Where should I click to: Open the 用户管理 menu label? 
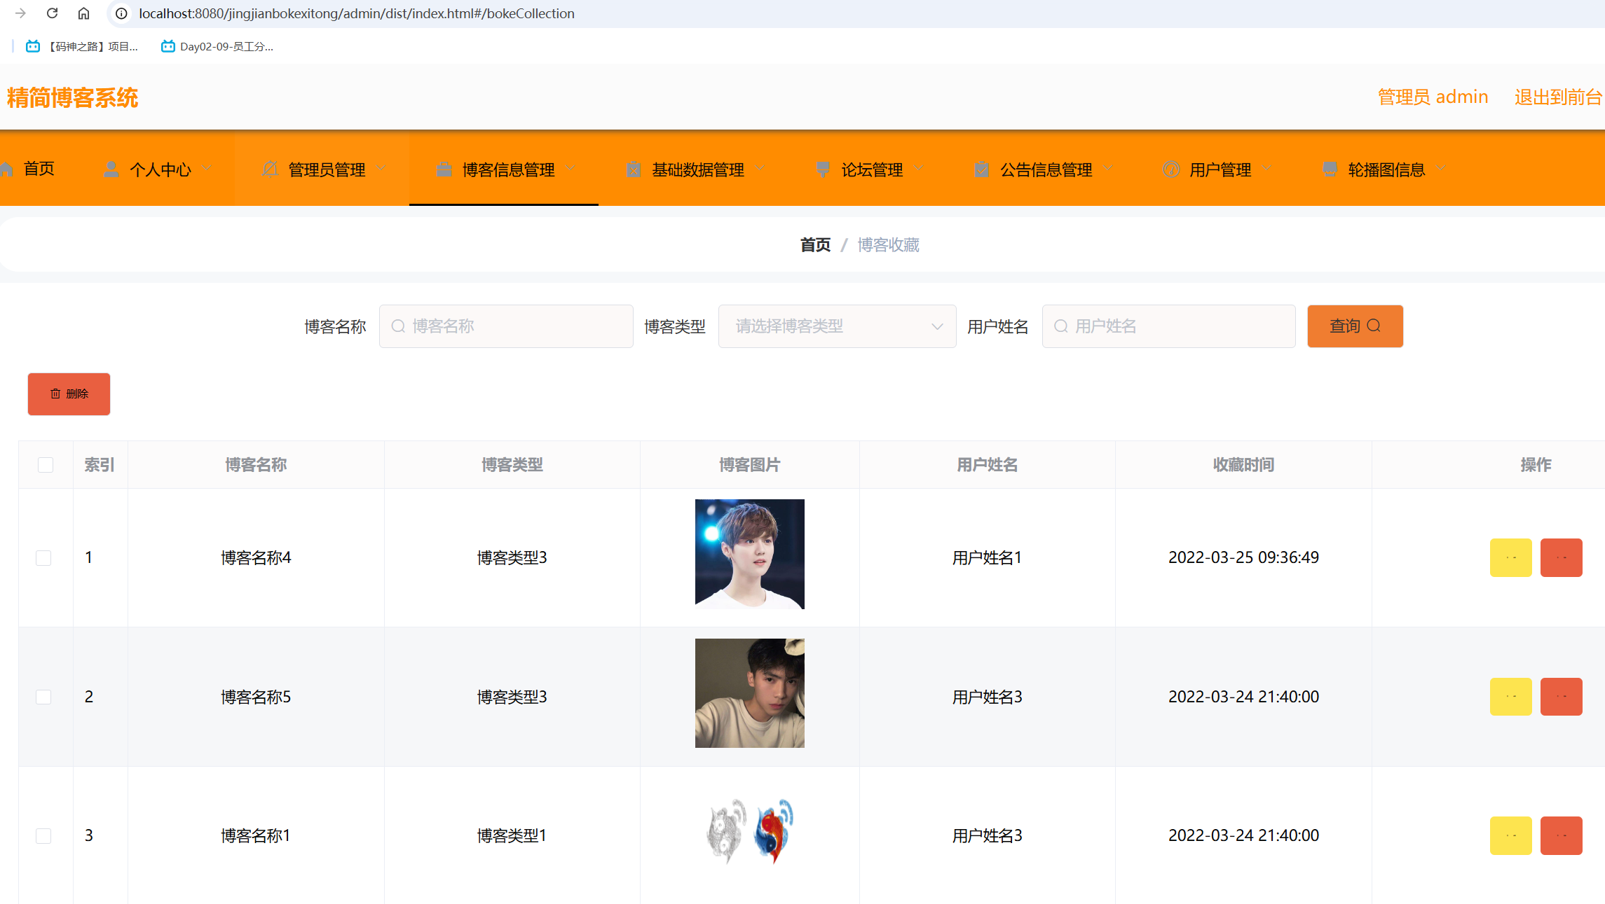tap(1220, 169)
